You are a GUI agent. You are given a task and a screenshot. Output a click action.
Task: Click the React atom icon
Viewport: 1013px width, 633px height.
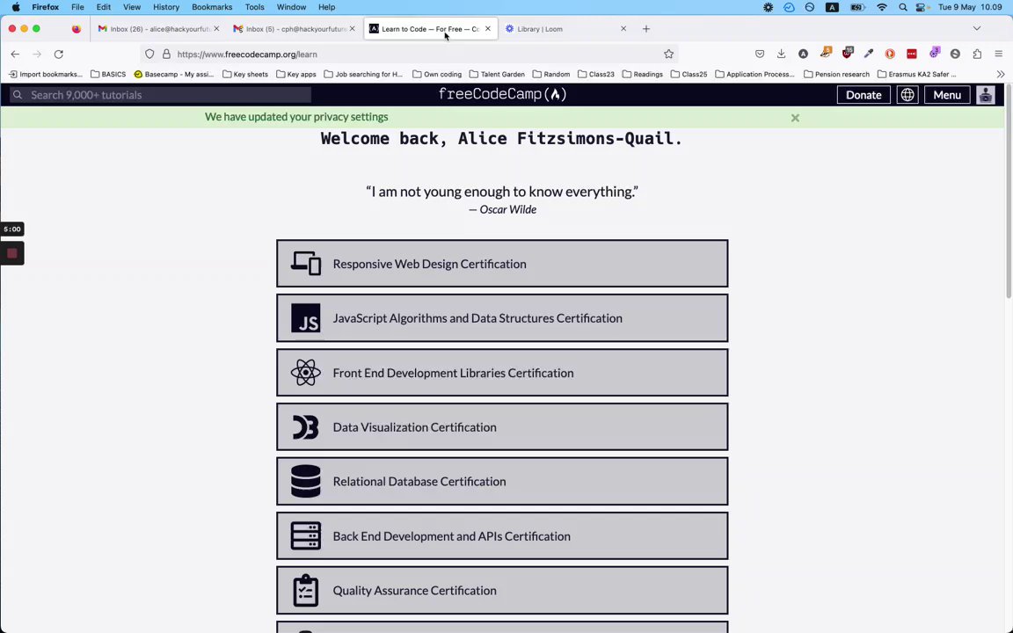pyautogui.click(x=306, y=373)
